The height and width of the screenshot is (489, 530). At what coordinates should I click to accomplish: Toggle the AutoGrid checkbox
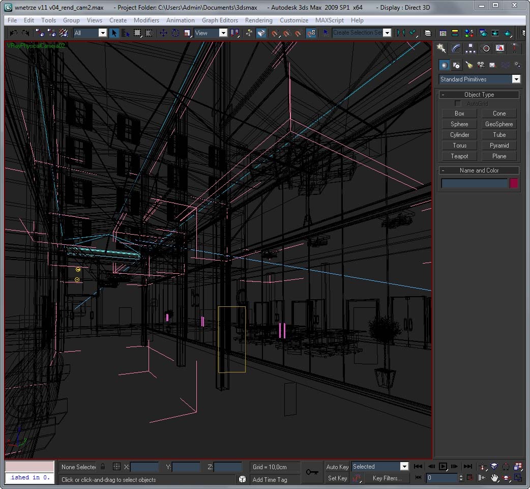(458, 104)
